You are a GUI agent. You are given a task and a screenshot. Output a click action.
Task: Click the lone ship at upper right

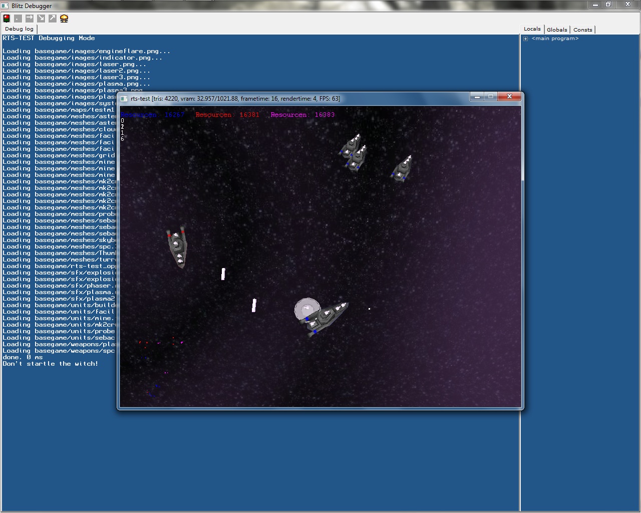tap(403, 168)
